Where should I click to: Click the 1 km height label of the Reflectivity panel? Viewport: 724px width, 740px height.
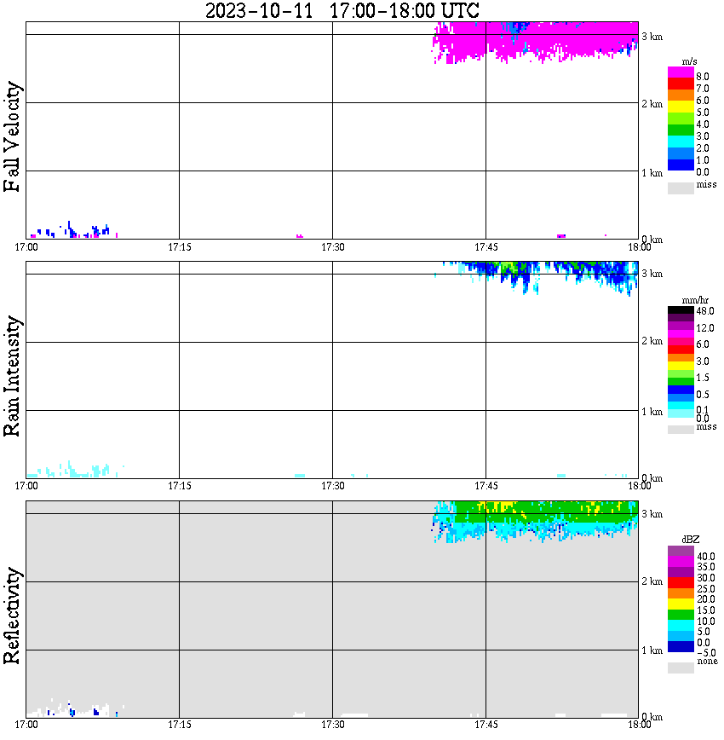pyautogui.click(x=652, y=650)
